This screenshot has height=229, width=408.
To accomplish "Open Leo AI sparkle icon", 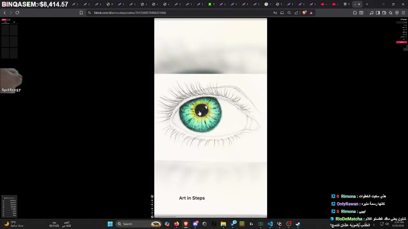I will [x=390, y=13].
